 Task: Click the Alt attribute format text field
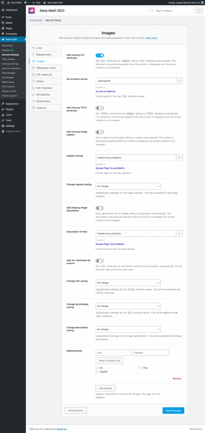(x=136, y=81)
